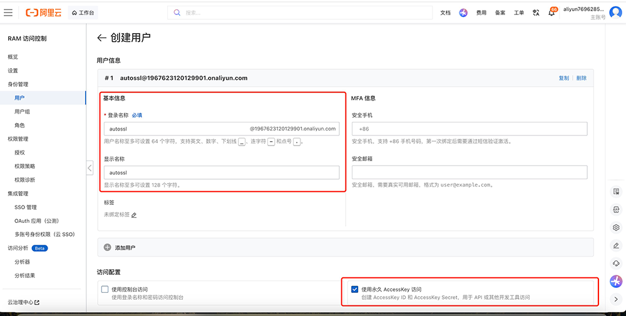The height and width of the screenshot is (316, 626).
Task: Uncheck 使用永久 AccessKey 访问 checkbox
Action: click(355, 289)
